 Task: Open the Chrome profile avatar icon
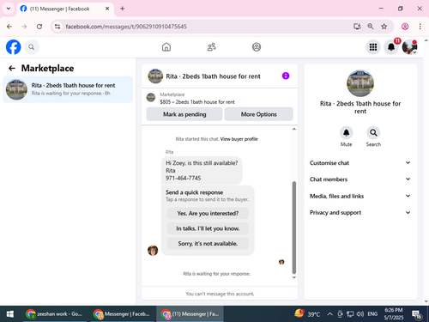405,27
